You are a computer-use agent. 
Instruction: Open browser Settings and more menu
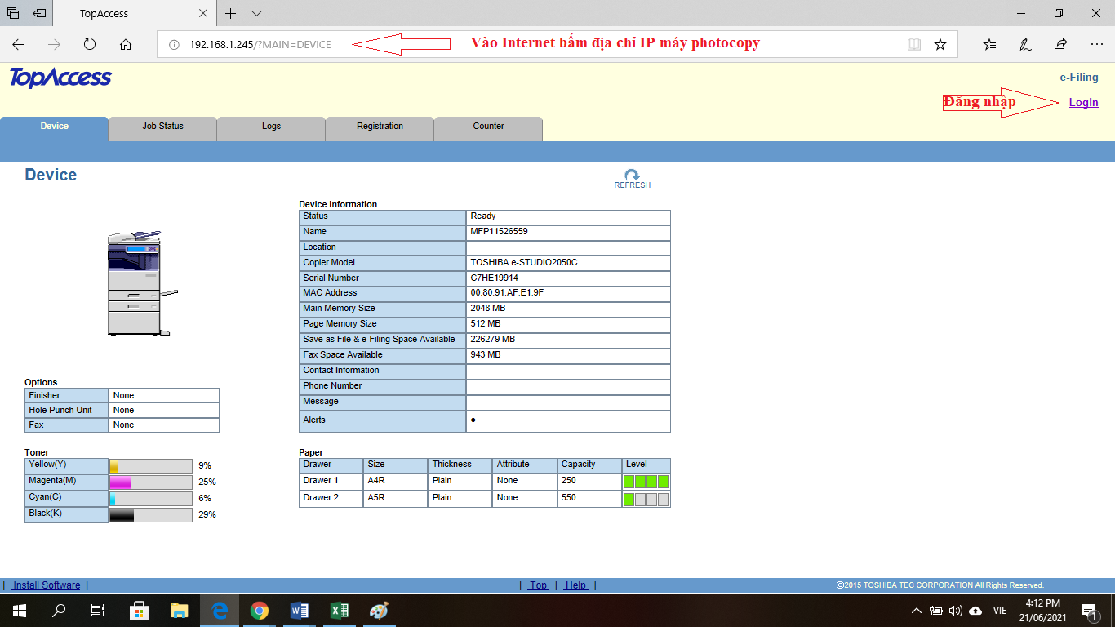[x=1096, y=44]
